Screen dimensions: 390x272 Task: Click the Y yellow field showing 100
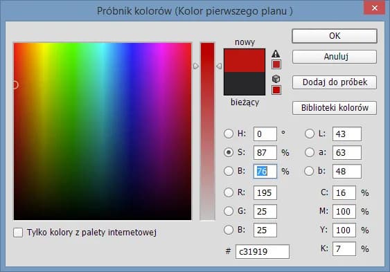click(344, 230)
